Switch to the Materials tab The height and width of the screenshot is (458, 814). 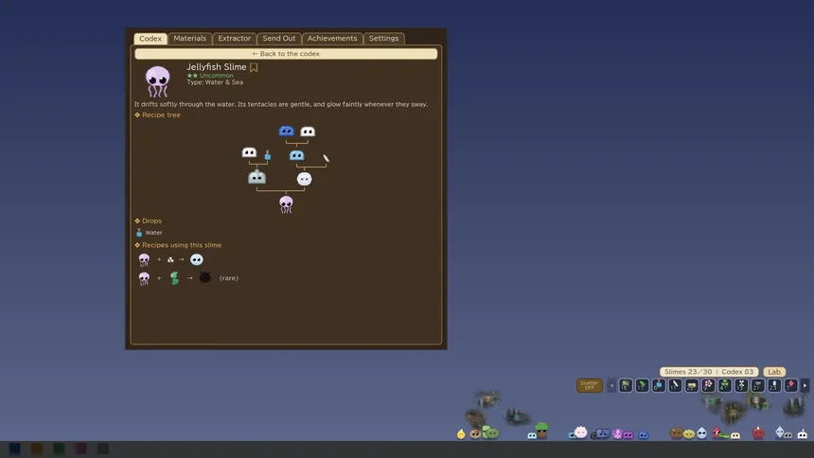[189, 39]
